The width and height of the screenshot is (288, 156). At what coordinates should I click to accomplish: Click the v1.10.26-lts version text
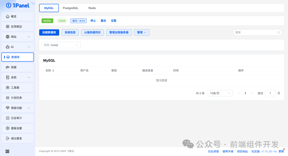click(x=269, y=151)
